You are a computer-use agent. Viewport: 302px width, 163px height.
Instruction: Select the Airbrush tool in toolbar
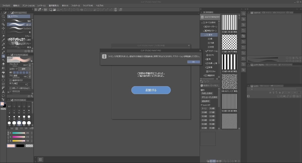[x=3, y=56]
